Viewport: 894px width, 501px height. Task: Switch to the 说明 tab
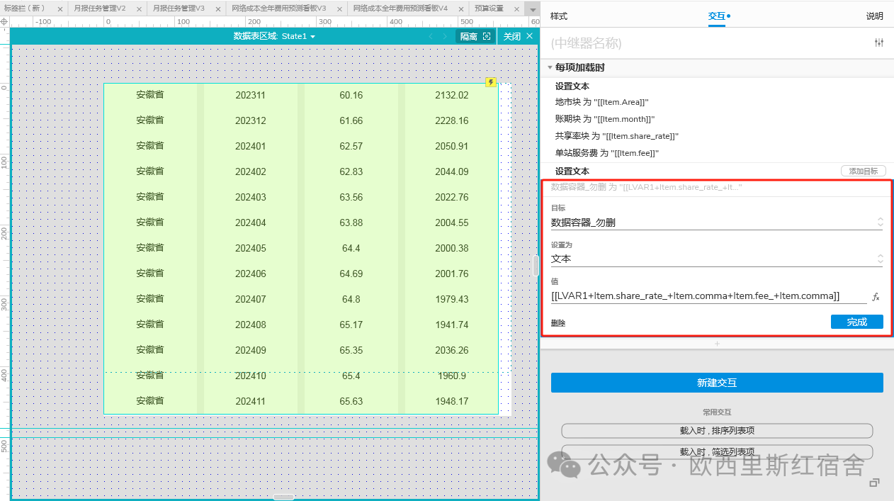coord(874,16)
